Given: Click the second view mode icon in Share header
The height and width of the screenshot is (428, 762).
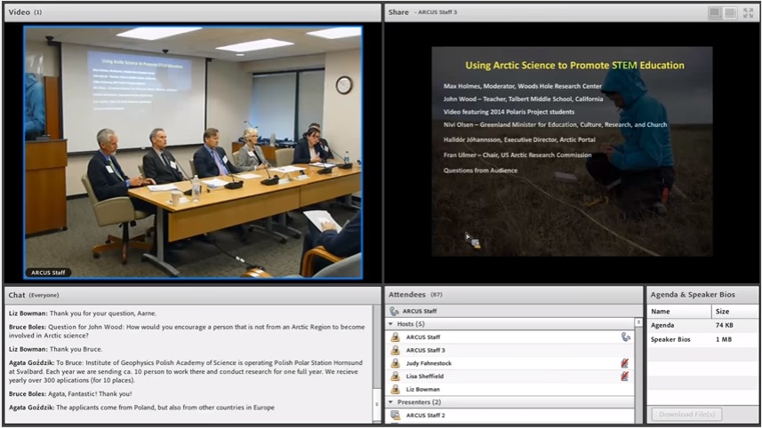Looking at the screenshot, I should [730, 12].
